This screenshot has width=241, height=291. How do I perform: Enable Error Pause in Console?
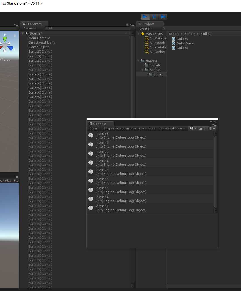(147, 129)
